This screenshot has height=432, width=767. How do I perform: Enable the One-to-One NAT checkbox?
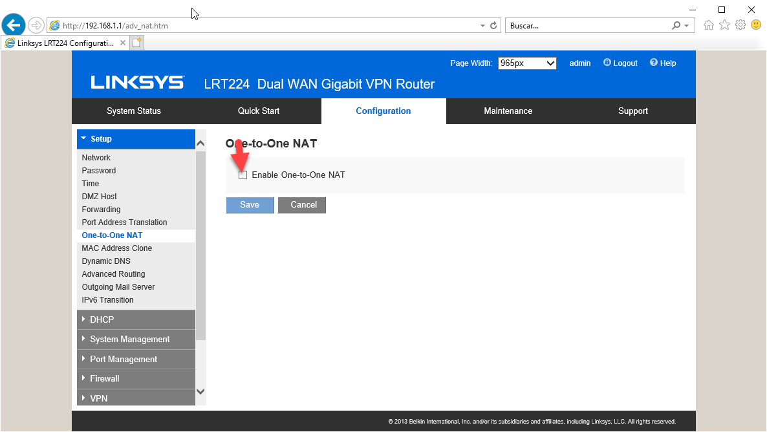click(x=243, y=175)
